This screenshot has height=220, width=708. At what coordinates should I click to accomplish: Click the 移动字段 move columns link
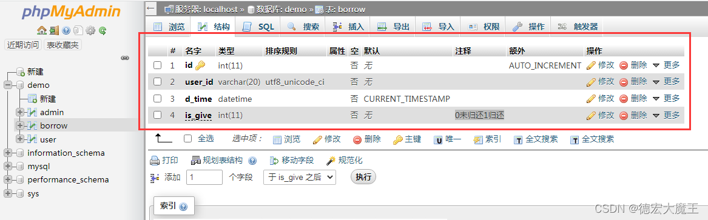pyautogui.click(x=291, y=161)
